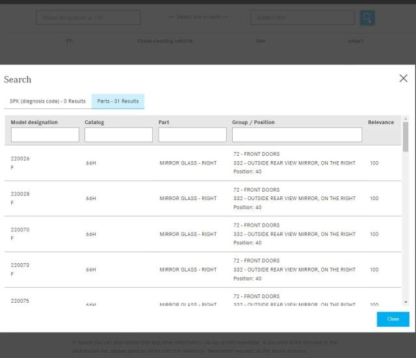Select model designation 220028
Image resolution: width=416 pixels, height=358 pixels.
point(20,194)
